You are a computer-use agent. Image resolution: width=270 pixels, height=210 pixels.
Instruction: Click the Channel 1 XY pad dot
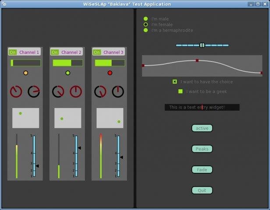click(20, 113)
